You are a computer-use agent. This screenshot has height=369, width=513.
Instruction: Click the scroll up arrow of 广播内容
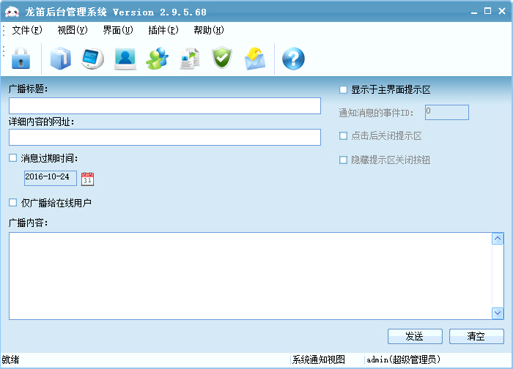pos(498,239)
